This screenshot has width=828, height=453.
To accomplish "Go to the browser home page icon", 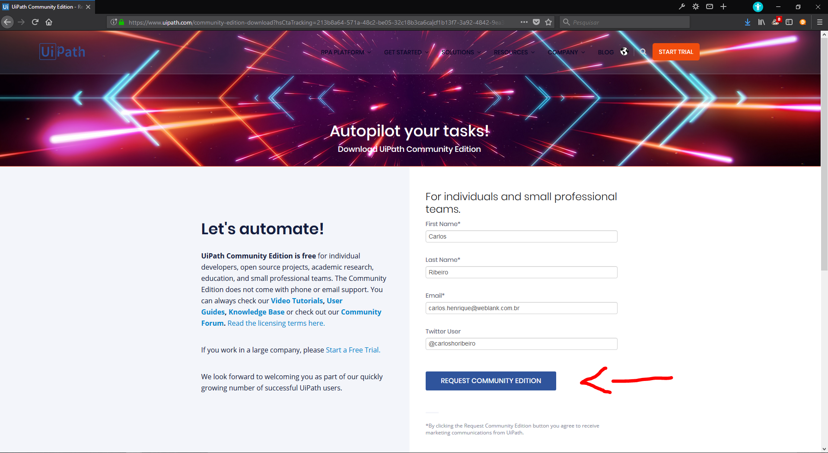I will pos(49,22).
